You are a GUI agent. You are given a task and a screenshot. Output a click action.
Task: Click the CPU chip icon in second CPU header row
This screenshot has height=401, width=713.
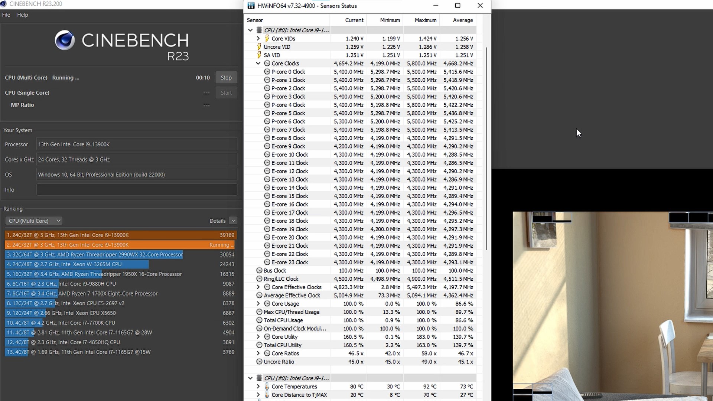259,378
